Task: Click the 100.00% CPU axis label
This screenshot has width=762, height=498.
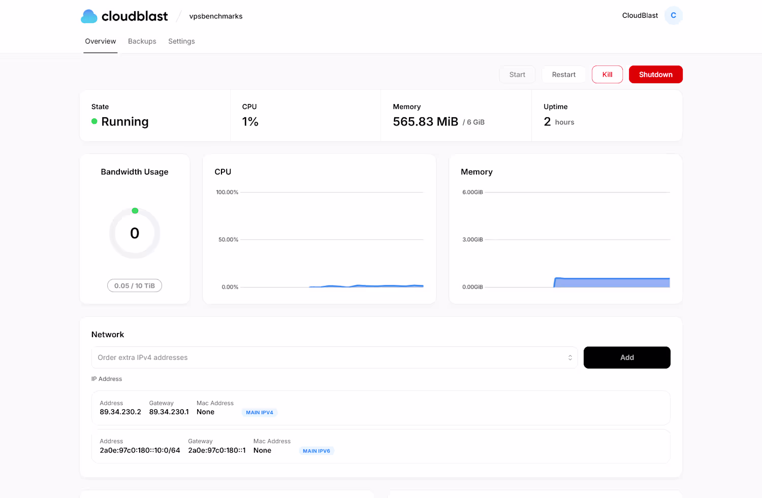Action: click(227, 192)
